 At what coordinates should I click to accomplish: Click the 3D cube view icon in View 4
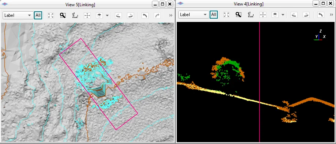(275, 15)
